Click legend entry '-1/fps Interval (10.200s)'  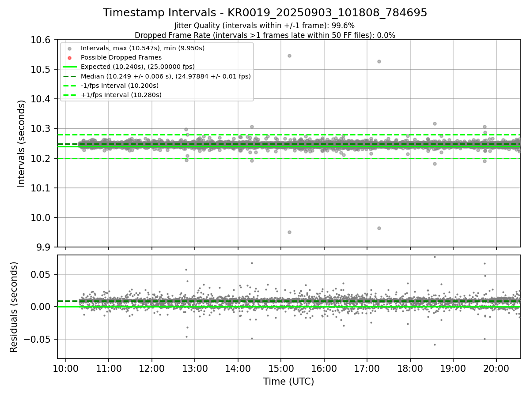[x=120, y=86]
